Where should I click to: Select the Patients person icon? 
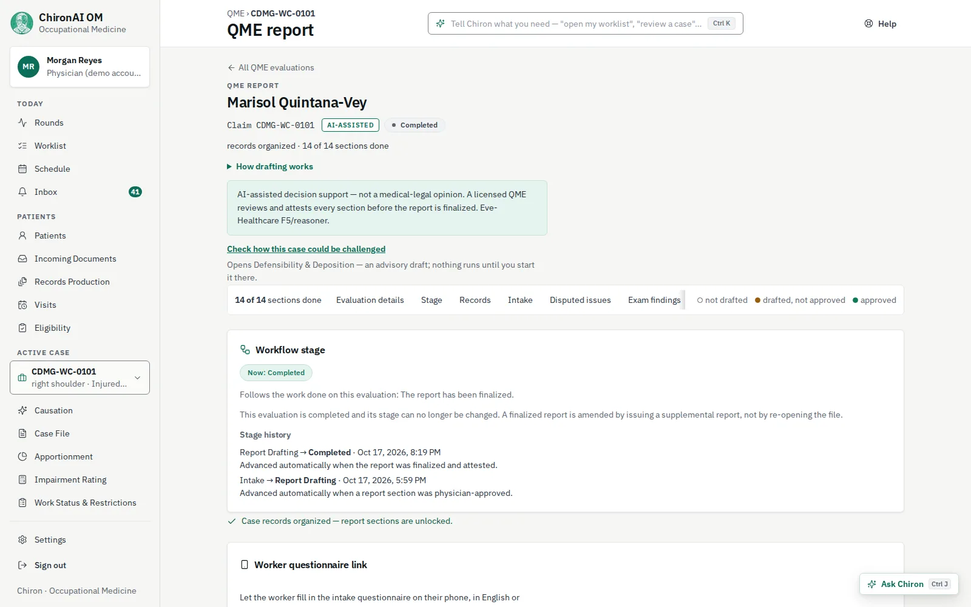tap(22, 236)
